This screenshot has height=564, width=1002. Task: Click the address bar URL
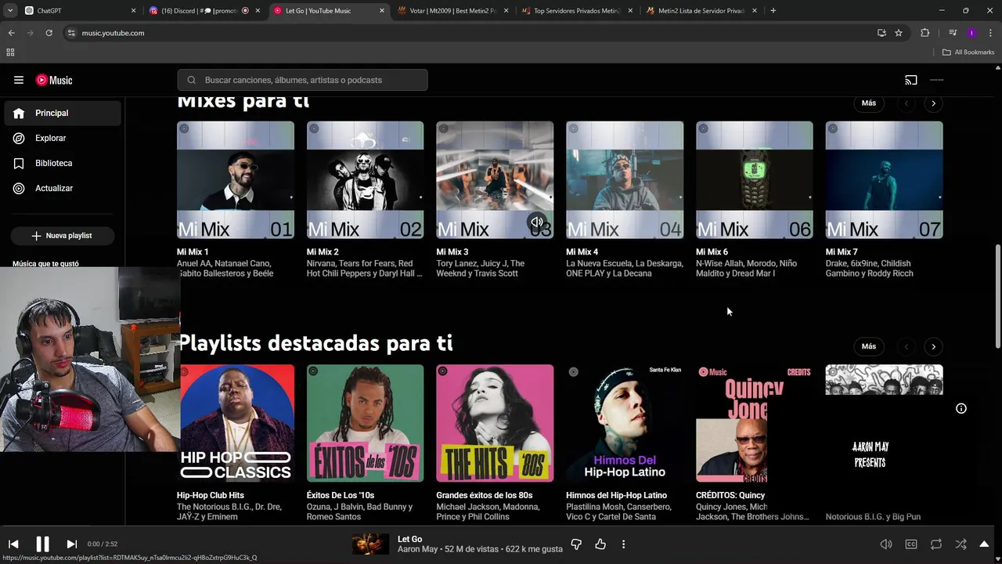[x=113, y=33]
